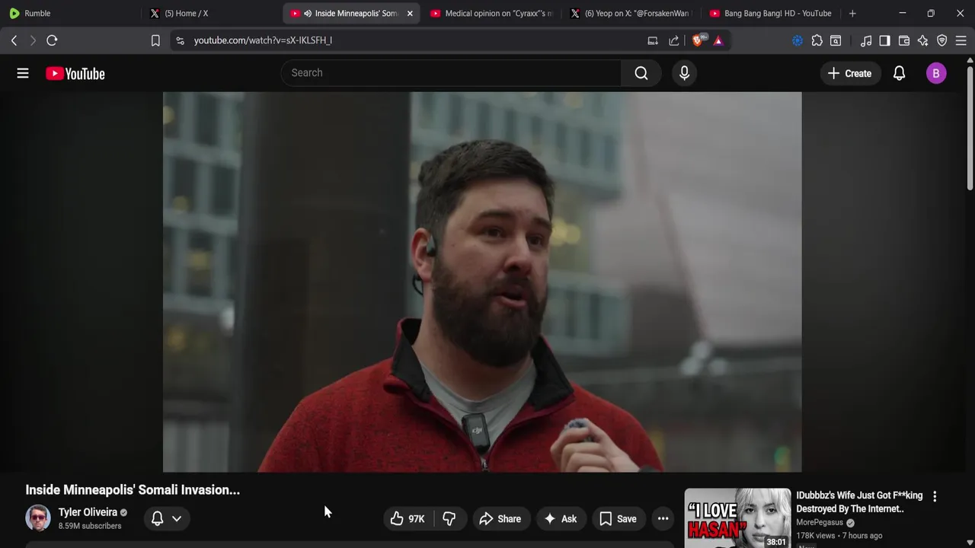Click the YouTube search magnifier button

point(641,73)
